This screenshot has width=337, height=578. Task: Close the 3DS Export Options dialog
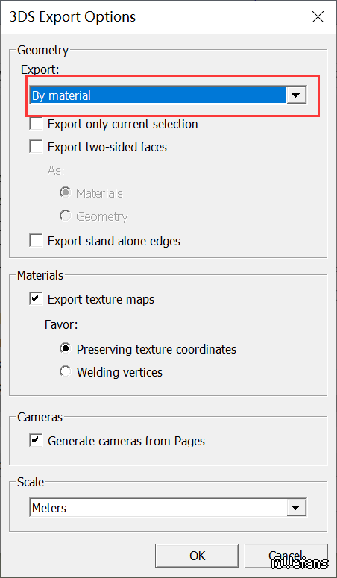[318, 17]
